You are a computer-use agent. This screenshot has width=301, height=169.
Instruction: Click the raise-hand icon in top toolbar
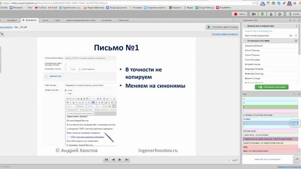[x=271, y=14]
